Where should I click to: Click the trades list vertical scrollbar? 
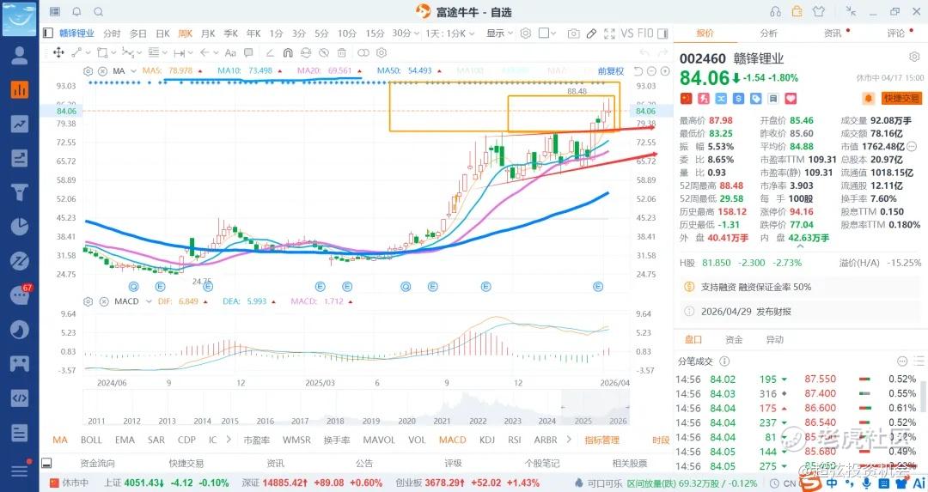pyautogui.click(x=923, y=397)
